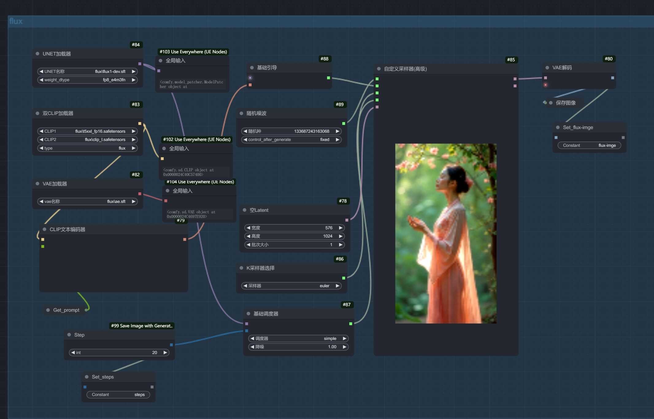The width and height of the screenshot is (654, 419).
Task: Click the right arrow of 随机种 seed
Action: pyautogui.click(x=337, y=131)
